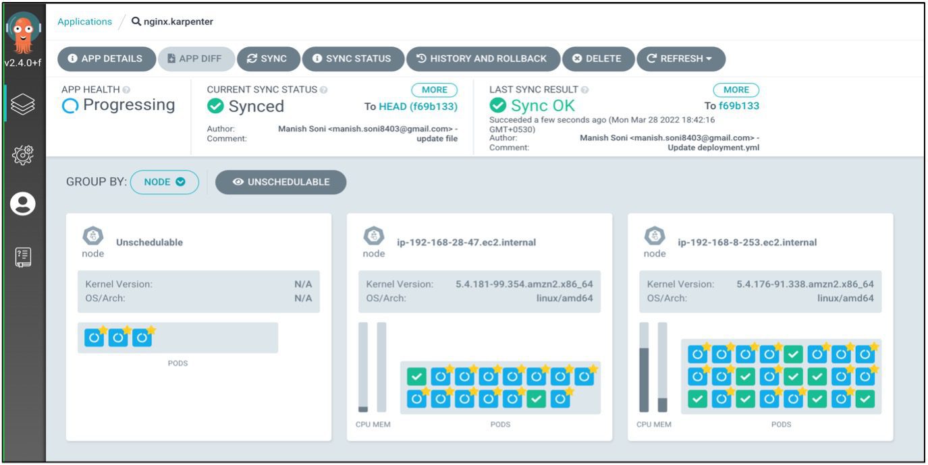This screenshot has height=465, width=928.
Task: Open APP DIFF
Action: 196,59
